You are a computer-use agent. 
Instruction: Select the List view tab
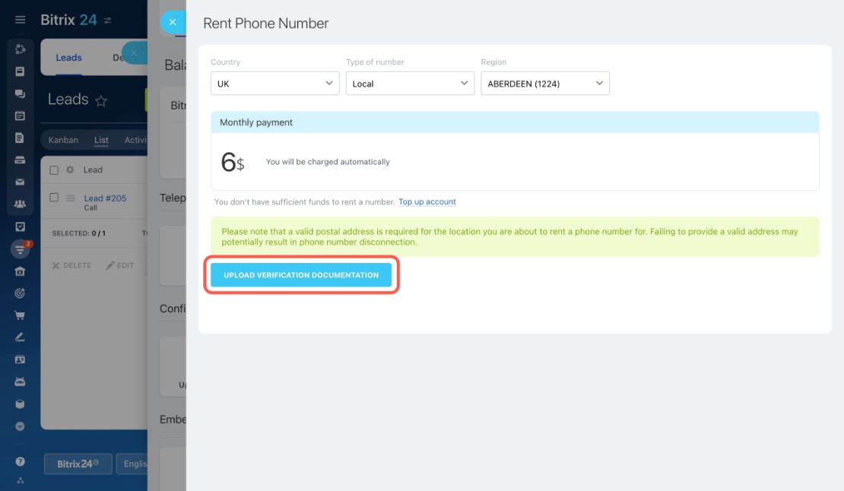point(101,140)
